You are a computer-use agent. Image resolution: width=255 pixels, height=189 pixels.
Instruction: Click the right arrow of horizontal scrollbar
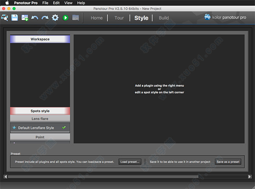[x=249, y=177]
